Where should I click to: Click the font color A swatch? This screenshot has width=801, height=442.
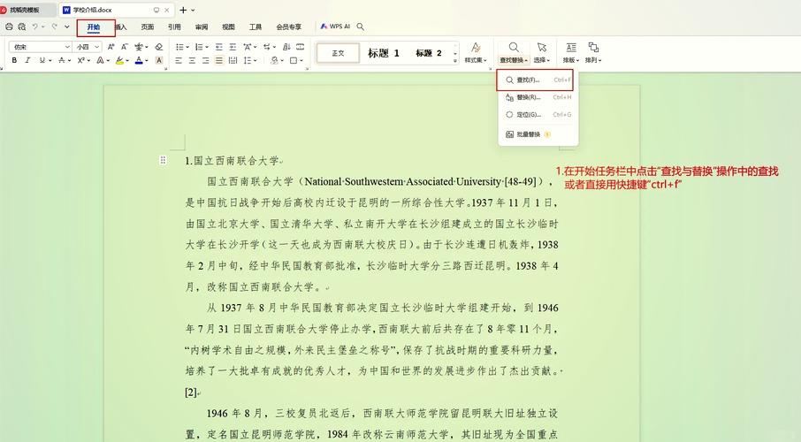coord(139,61)
